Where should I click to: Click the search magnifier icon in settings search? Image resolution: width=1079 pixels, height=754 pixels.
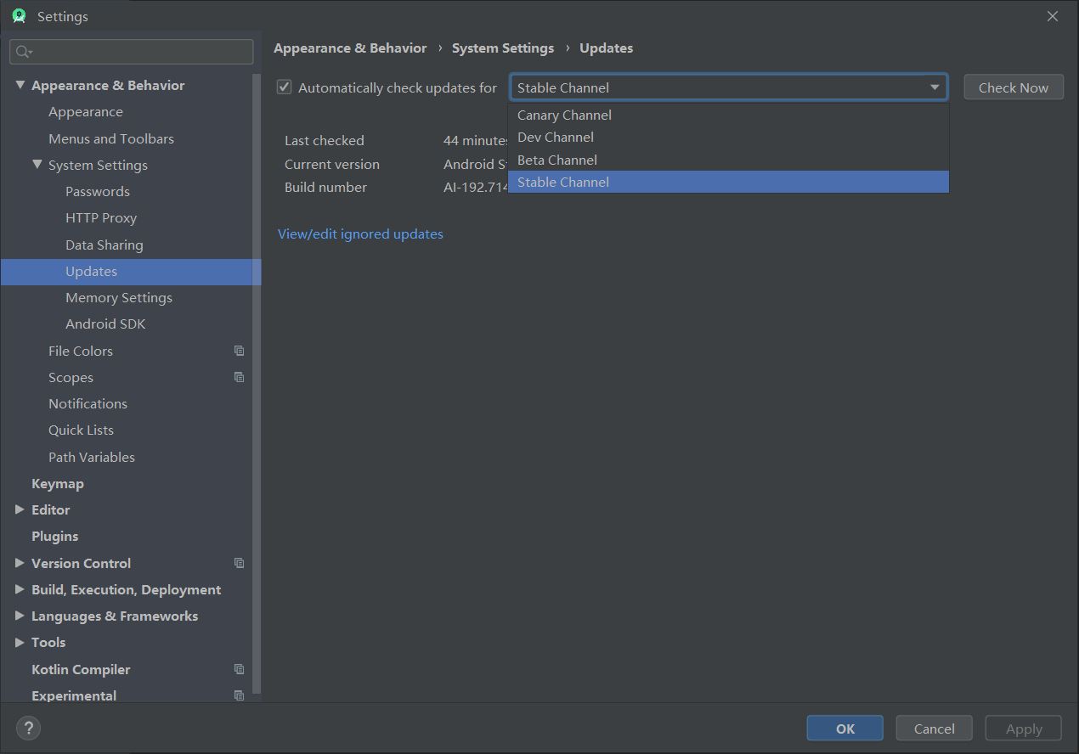(24, 52)
